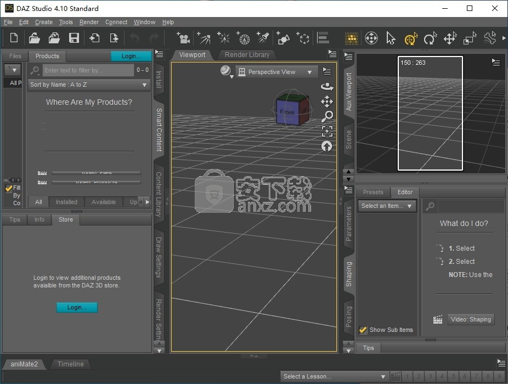
Task: Click the Login button beside Products tab
Action: pyautogui.click(x=131, y=56)
